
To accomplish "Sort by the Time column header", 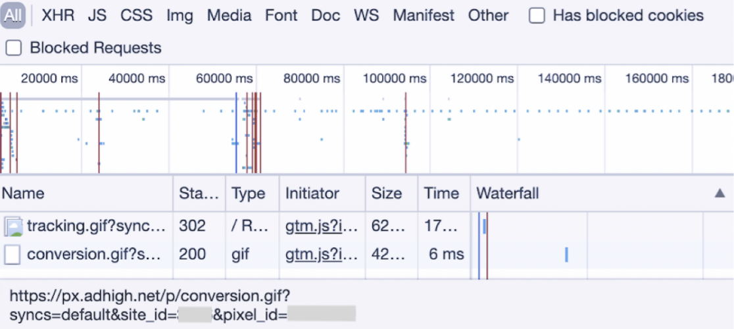I will click(441, 193).
